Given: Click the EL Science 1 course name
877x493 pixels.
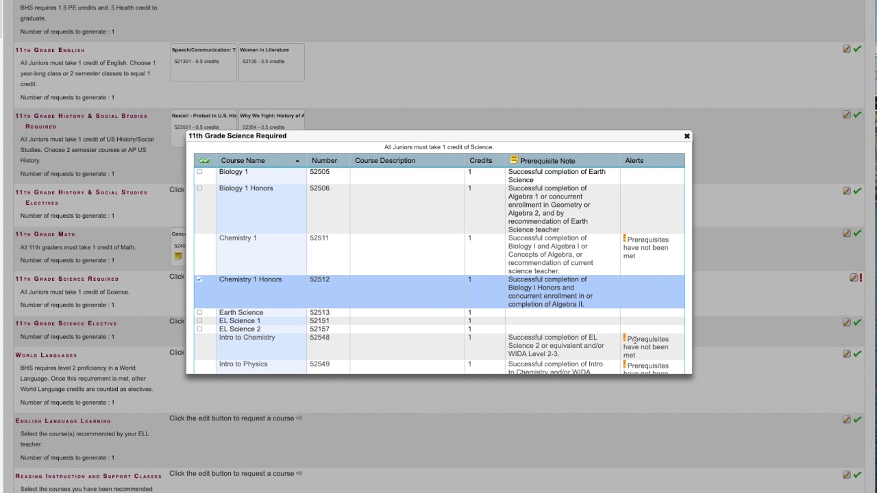Looking at the screenshot, I should [x=240, y=320].
